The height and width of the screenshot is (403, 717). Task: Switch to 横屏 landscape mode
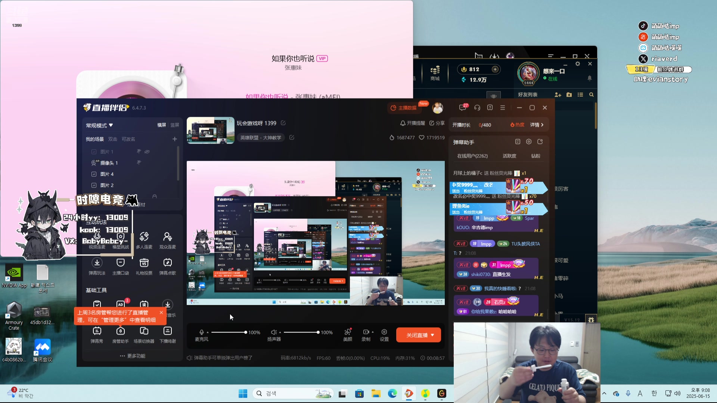(x=161, y=125)
